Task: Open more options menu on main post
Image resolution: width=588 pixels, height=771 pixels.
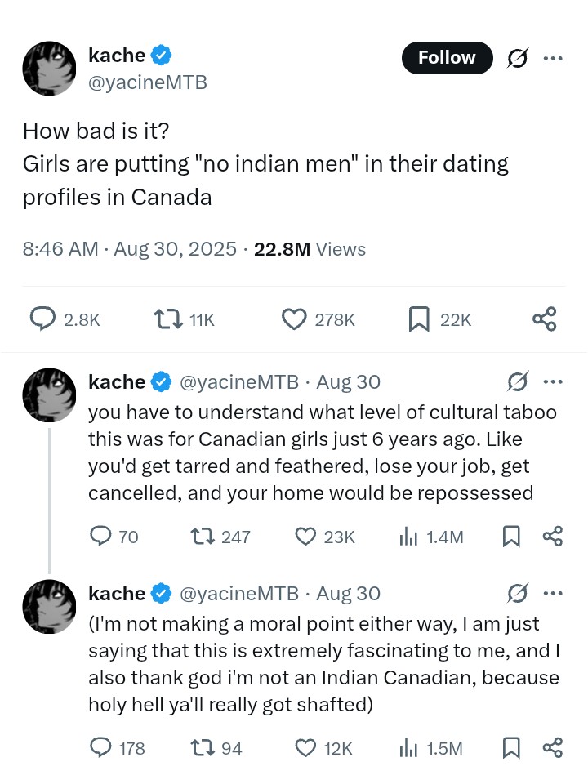Action: (553, 58)
